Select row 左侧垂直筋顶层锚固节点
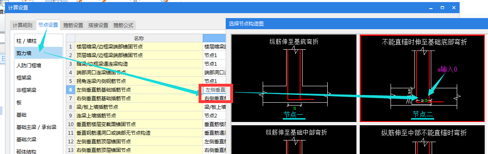Viewport: 488px width, 154px height. click(x=139, y=142)
